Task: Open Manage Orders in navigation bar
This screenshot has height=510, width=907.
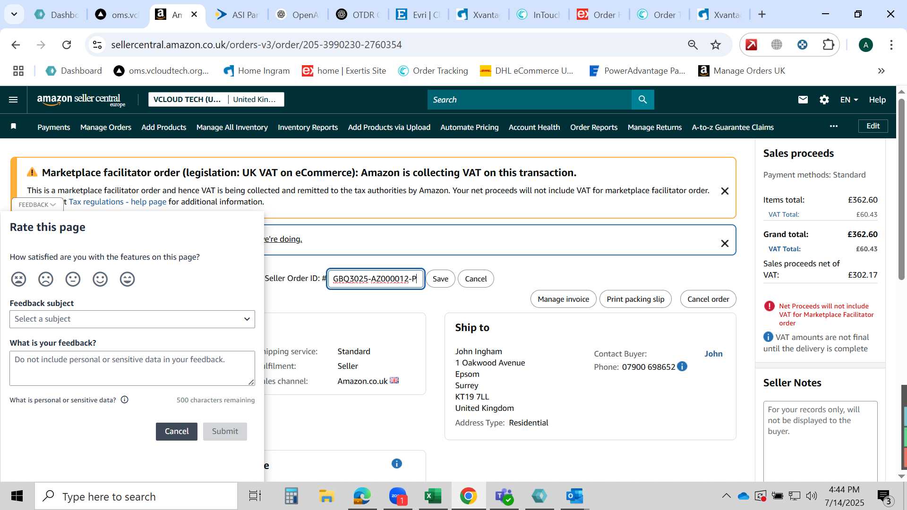Action: [106, 127]
